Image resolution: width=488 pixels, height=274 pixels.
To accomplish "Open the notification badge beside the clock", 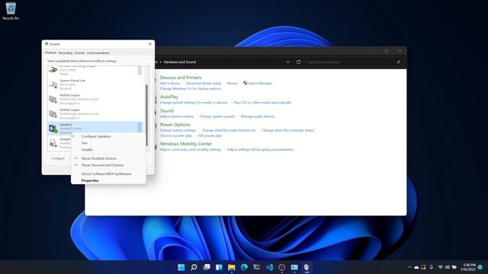I will (x=480, y=267).
